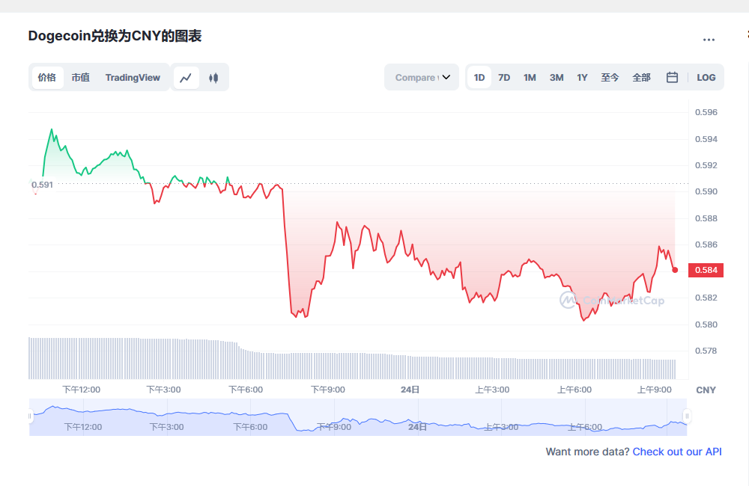Click the 下午3:00 label on main time axis
The width and height of the screenshot is (749, 486).
click(x=163, y=390)
